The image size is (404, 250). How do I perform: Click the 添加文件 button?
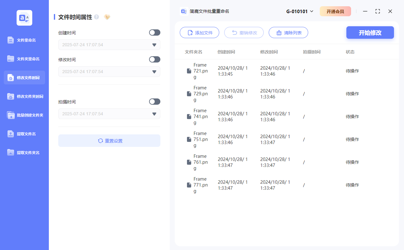pyautogui.click(x=199, y=32)
